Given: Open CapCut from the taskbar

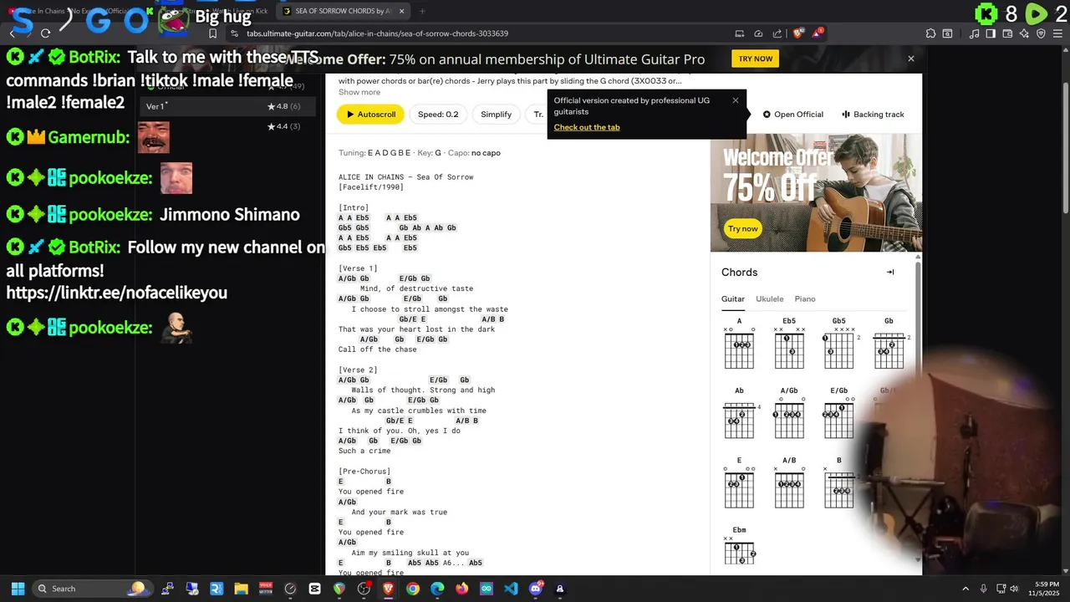Looking at the screenshot, I should coord(314,589).
